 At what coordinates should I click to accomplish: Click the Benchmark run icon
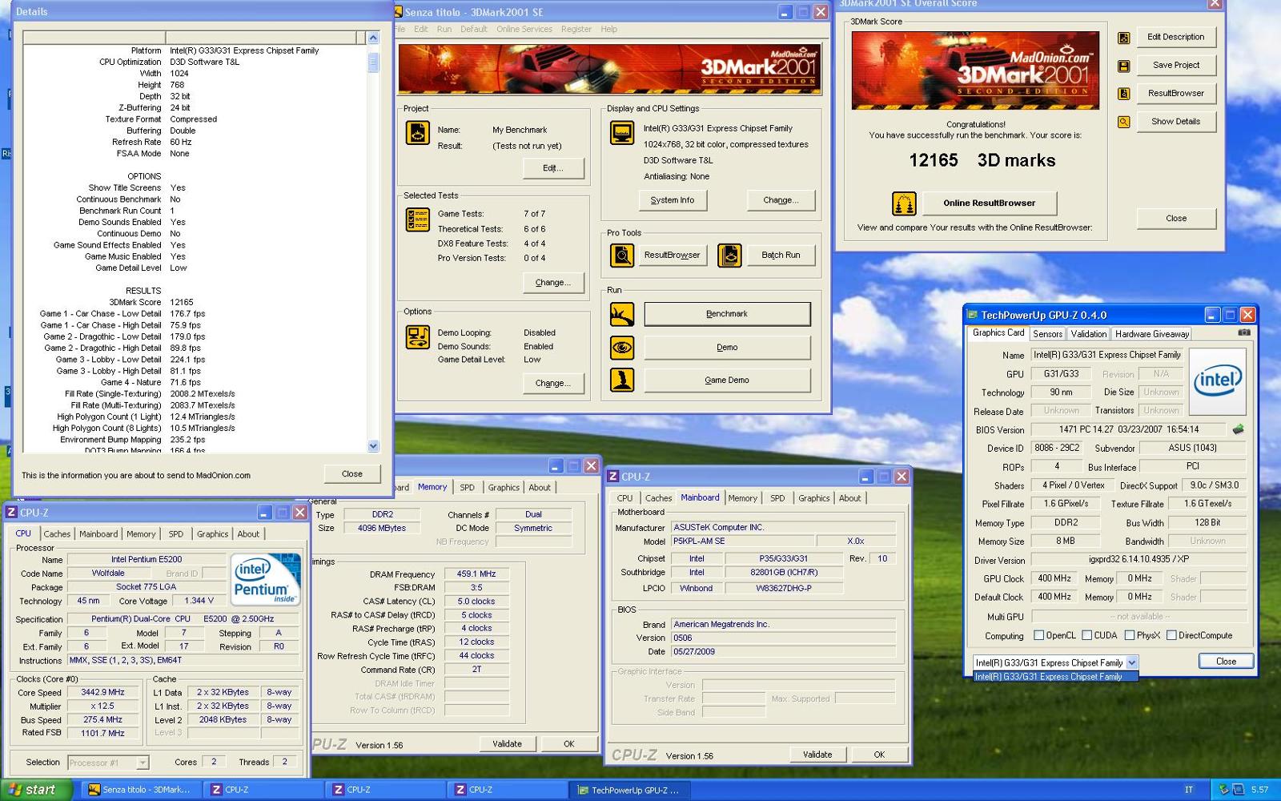pos(622,314)
